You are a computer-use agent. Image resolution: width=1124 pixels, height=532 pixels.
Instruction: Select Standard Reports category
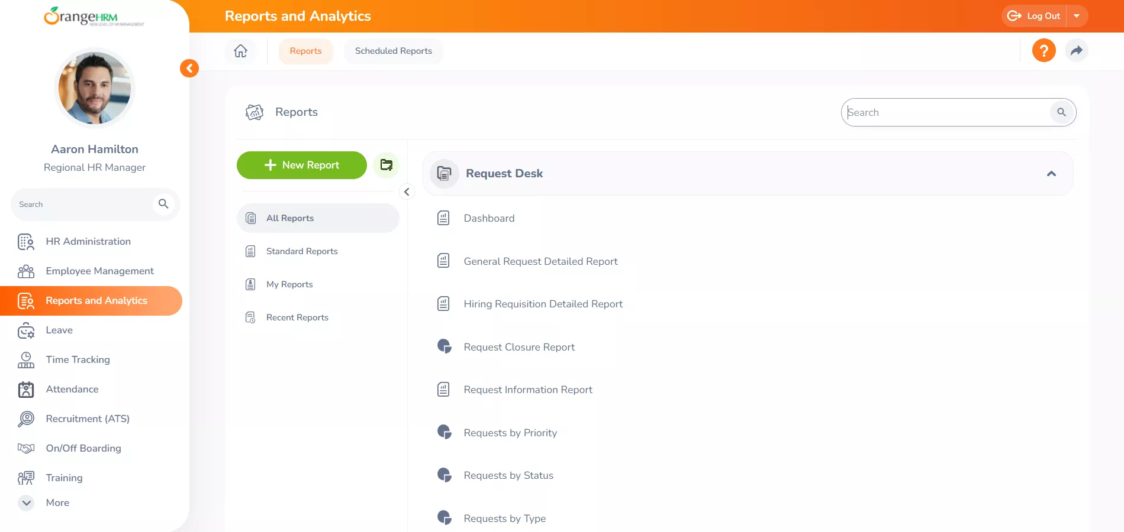point(318,251)
